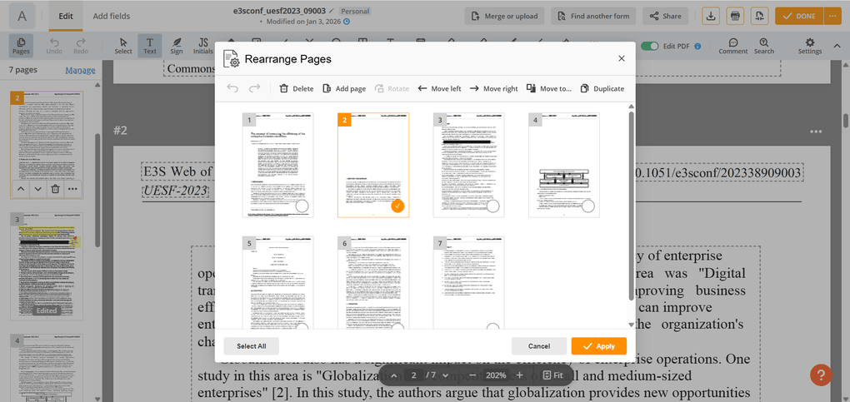This screenshot has height=402, width=850.
Task: Click the pencil icon to rename the document
Action: (331, 10)
